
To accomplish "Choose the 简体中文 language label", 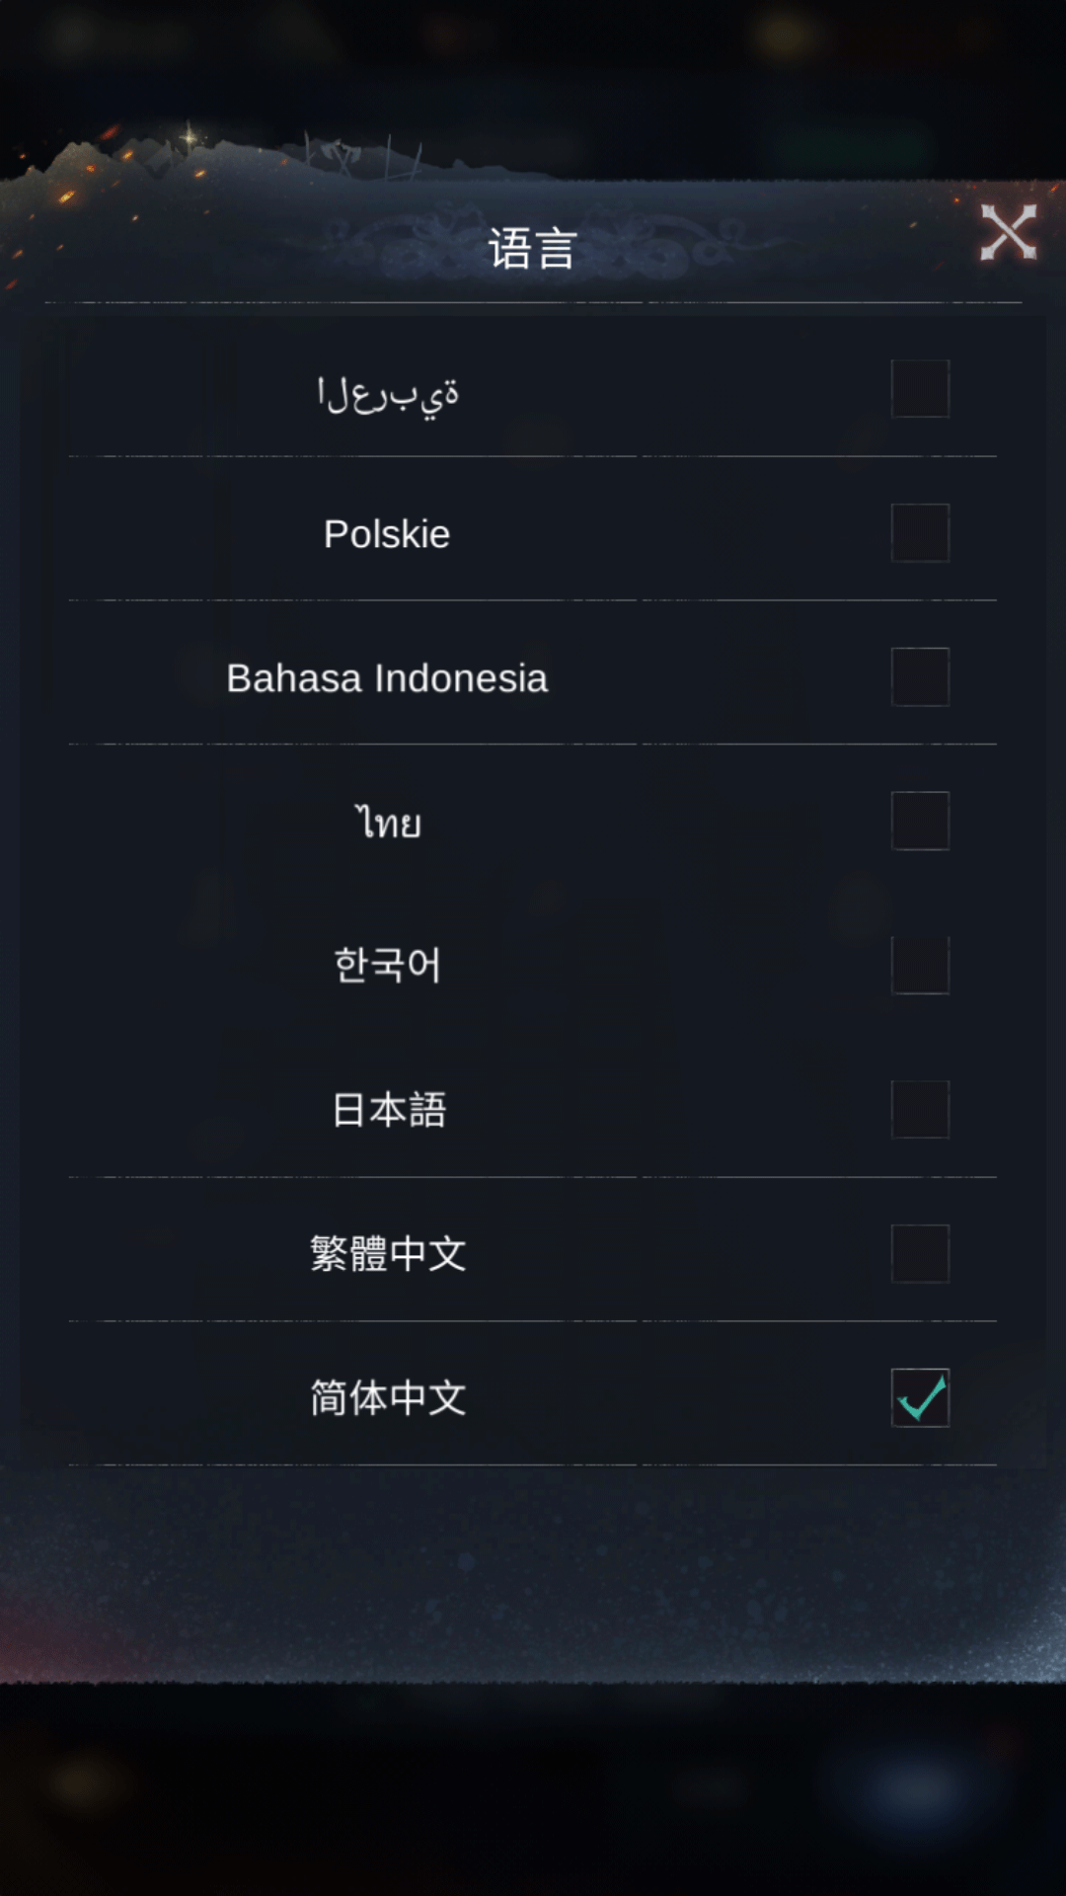I will [388, 1398].
